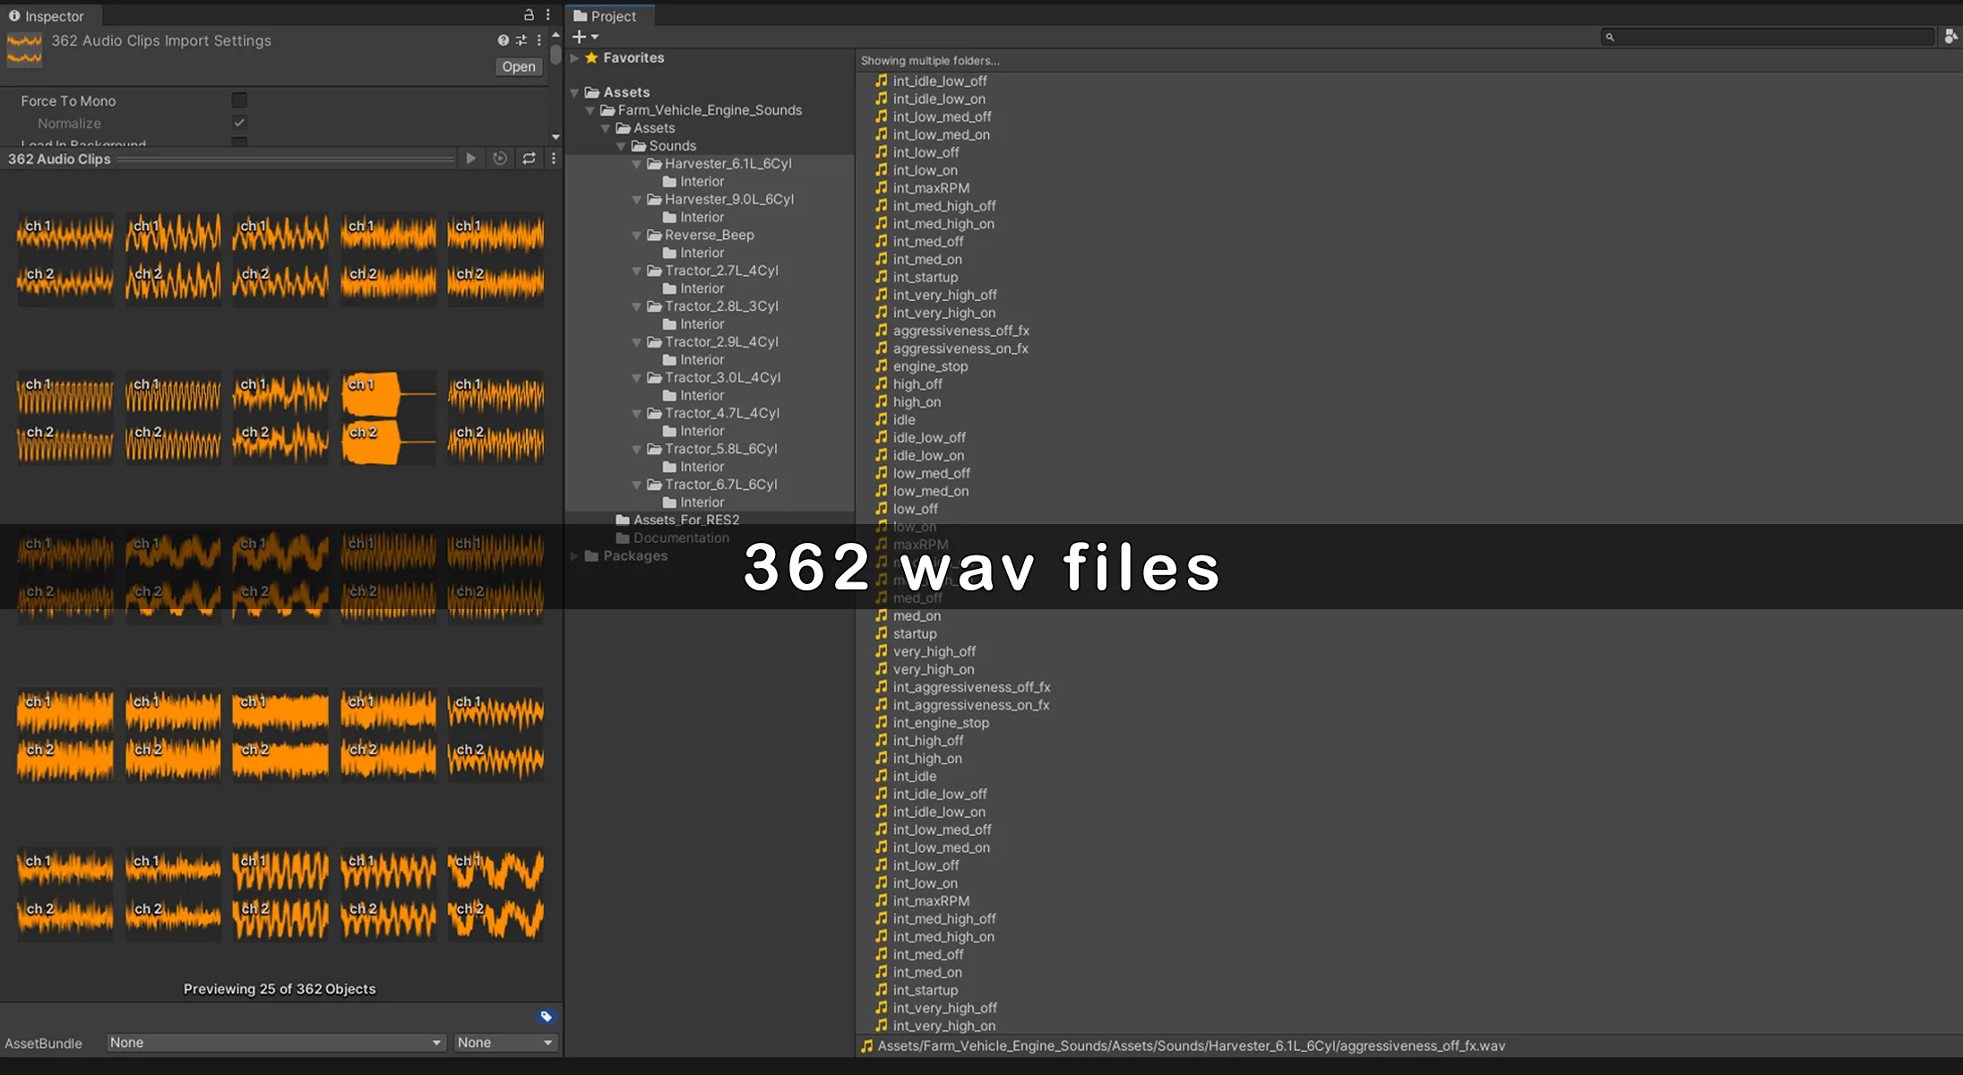The image size is (1963, 1075).
Task: Toggle the auto-play preview icon
Action: point(500,159)
